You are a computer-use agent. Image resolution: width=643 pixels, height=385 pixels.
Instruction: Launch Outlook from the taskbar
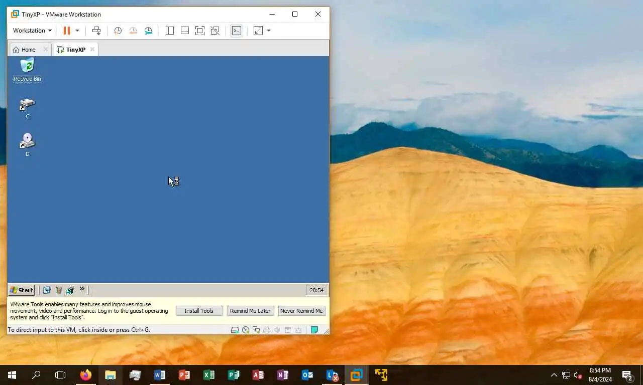pos(307,375)
